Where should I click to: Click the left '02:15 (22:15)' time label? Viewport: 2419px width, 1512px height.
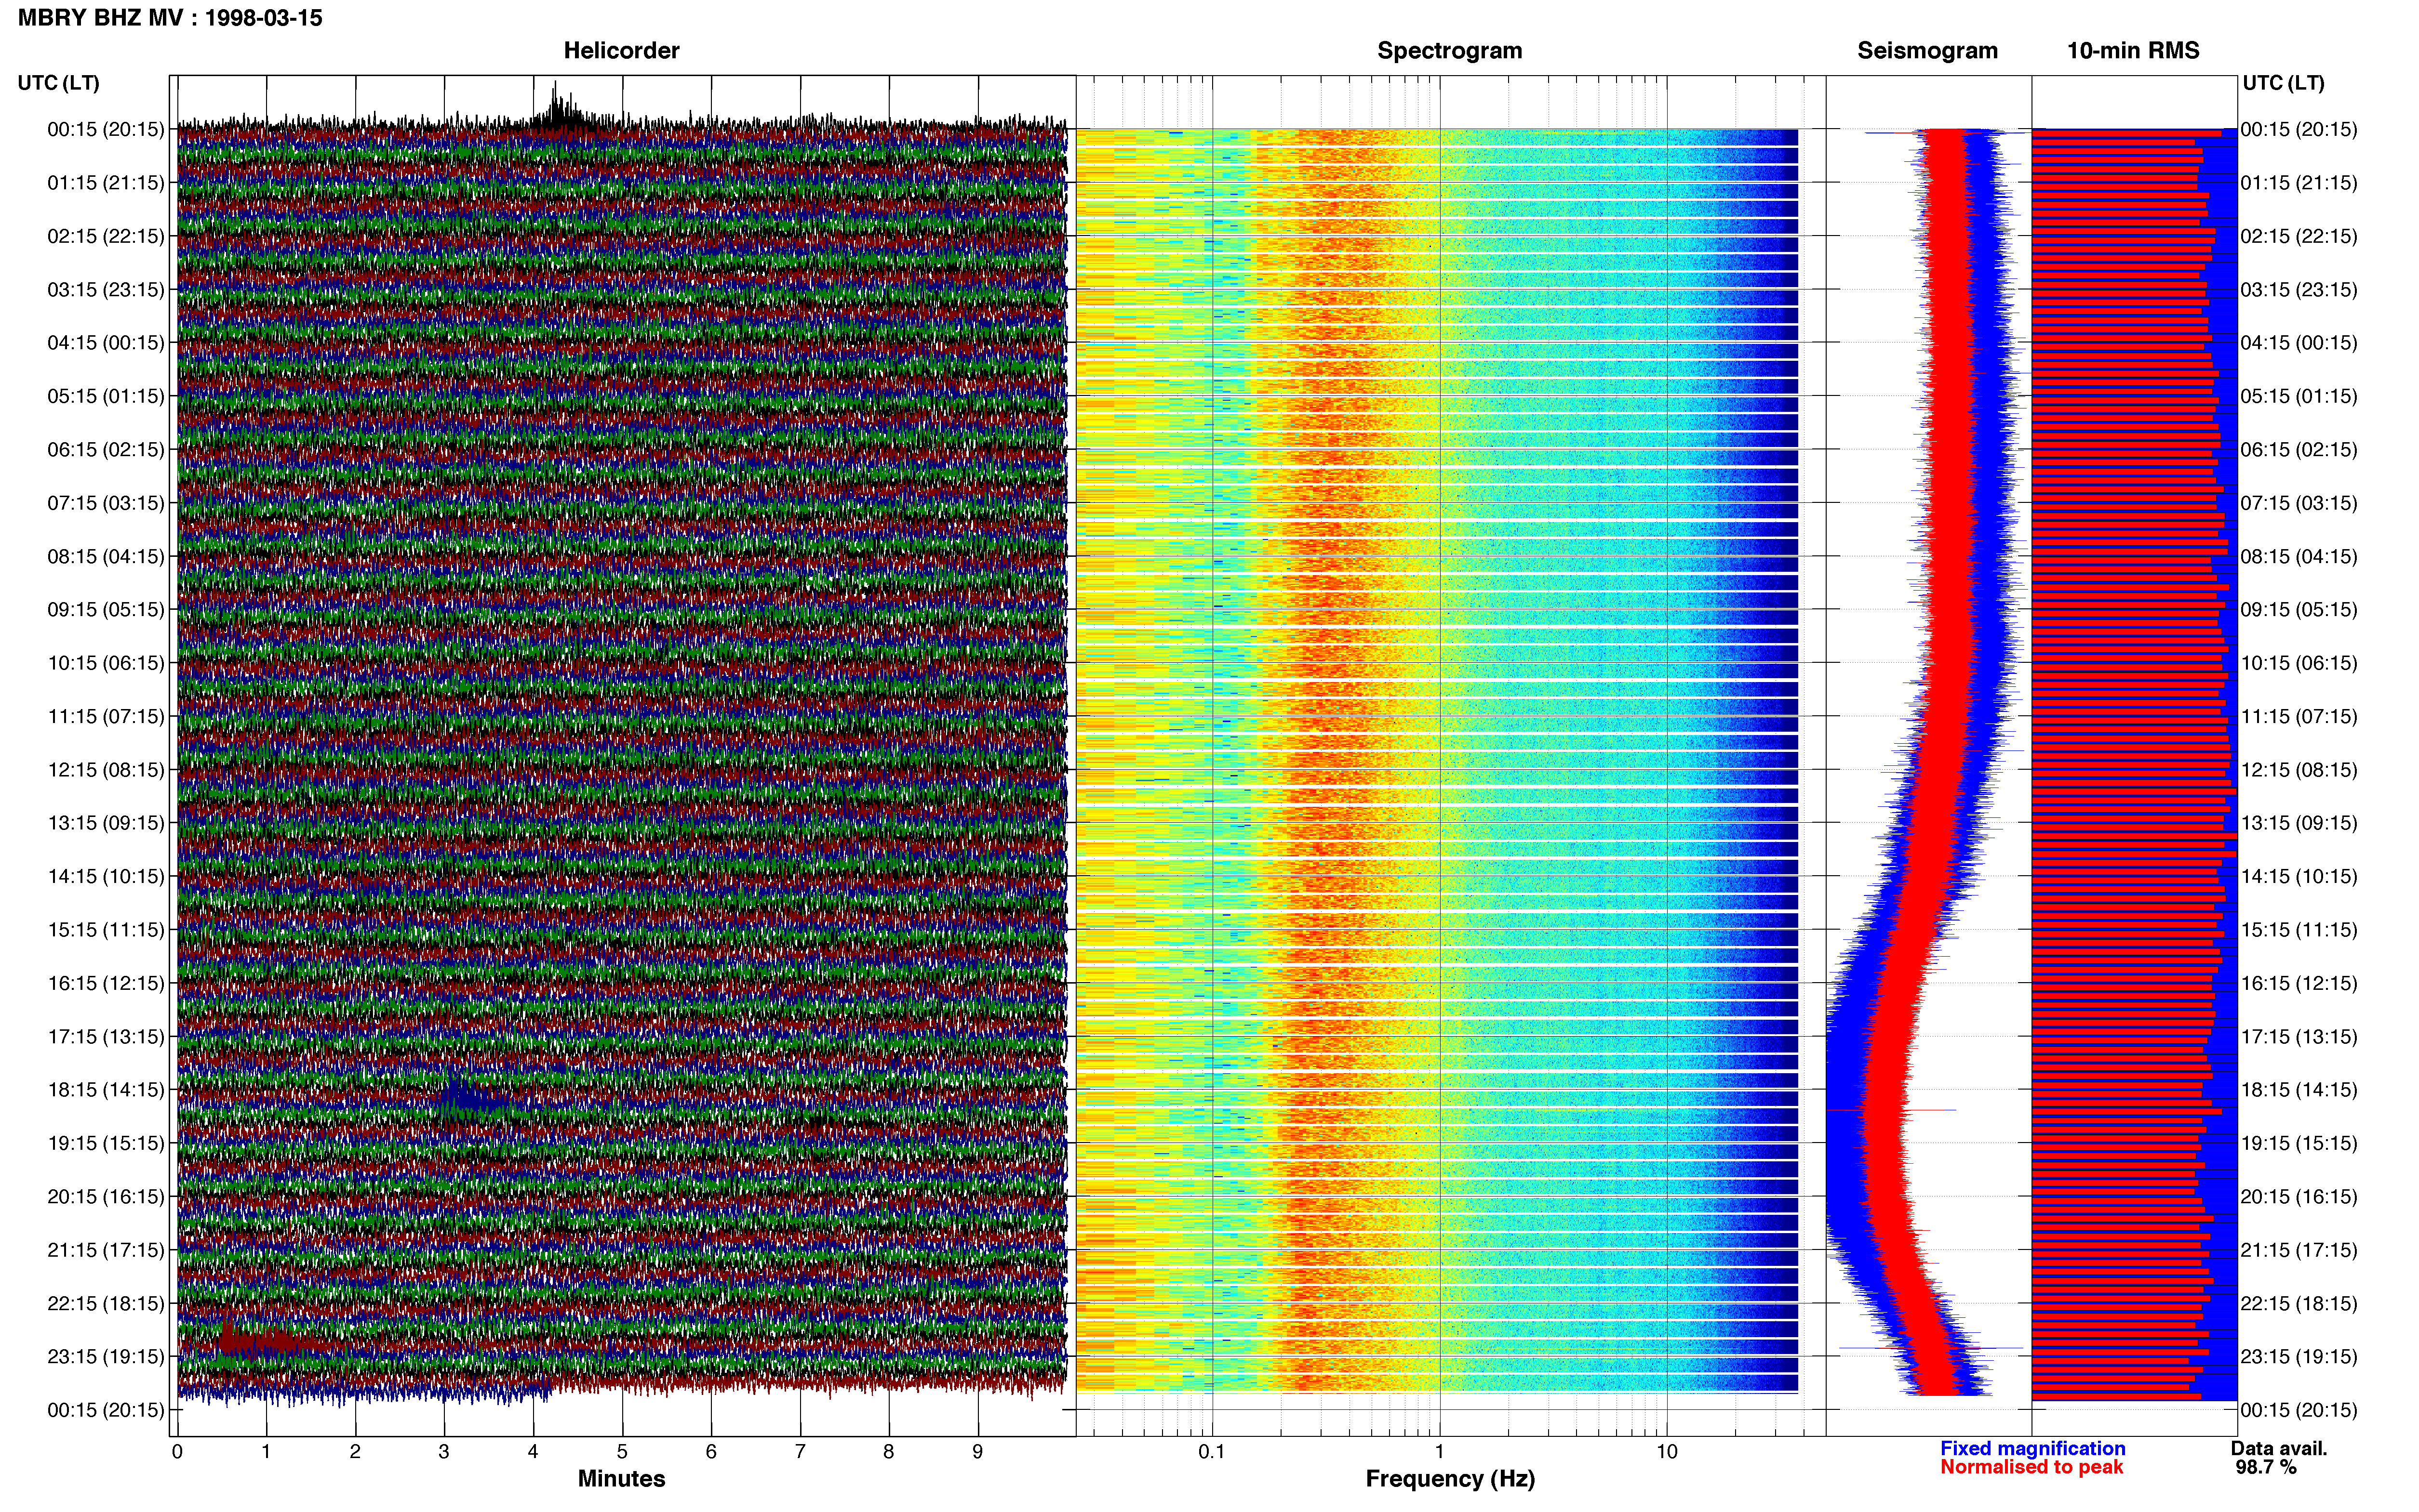click(105, 236)
